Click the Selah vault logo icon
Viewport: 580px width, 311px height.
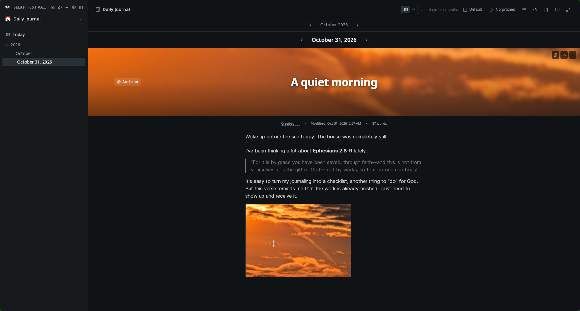coord(7,7)
